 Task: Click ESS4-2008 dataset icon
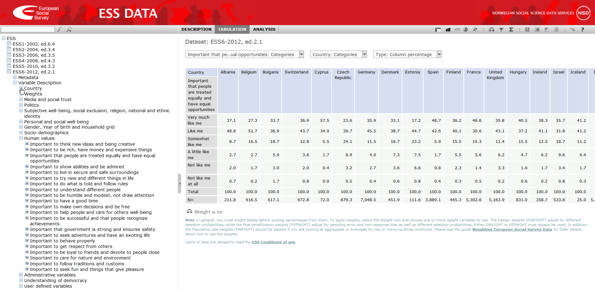pyautogui.click(x=9, y=60)
